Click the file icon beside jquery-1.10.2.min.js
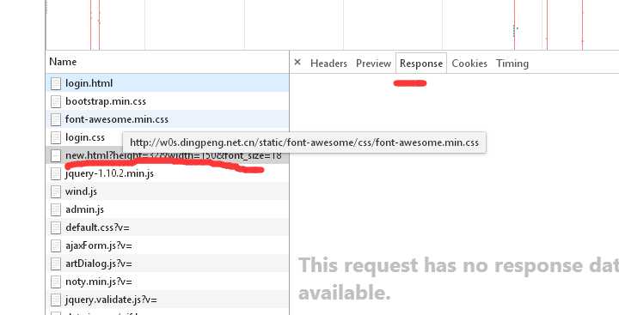Image resolution: width=619 pixels, height=315 pixels. 56,174
